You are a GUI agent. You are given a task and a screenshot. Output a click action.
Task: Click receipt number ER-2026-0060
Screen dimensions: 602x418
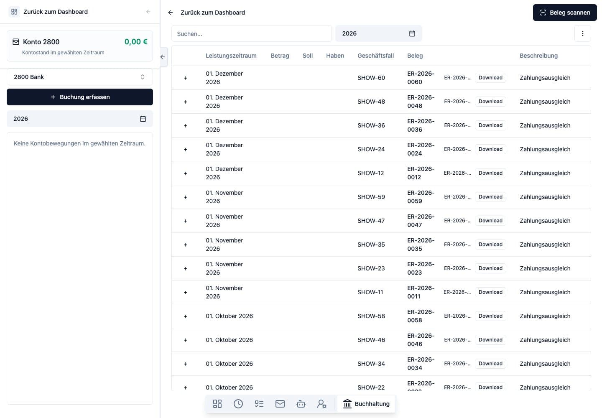(x=421, y=78)
